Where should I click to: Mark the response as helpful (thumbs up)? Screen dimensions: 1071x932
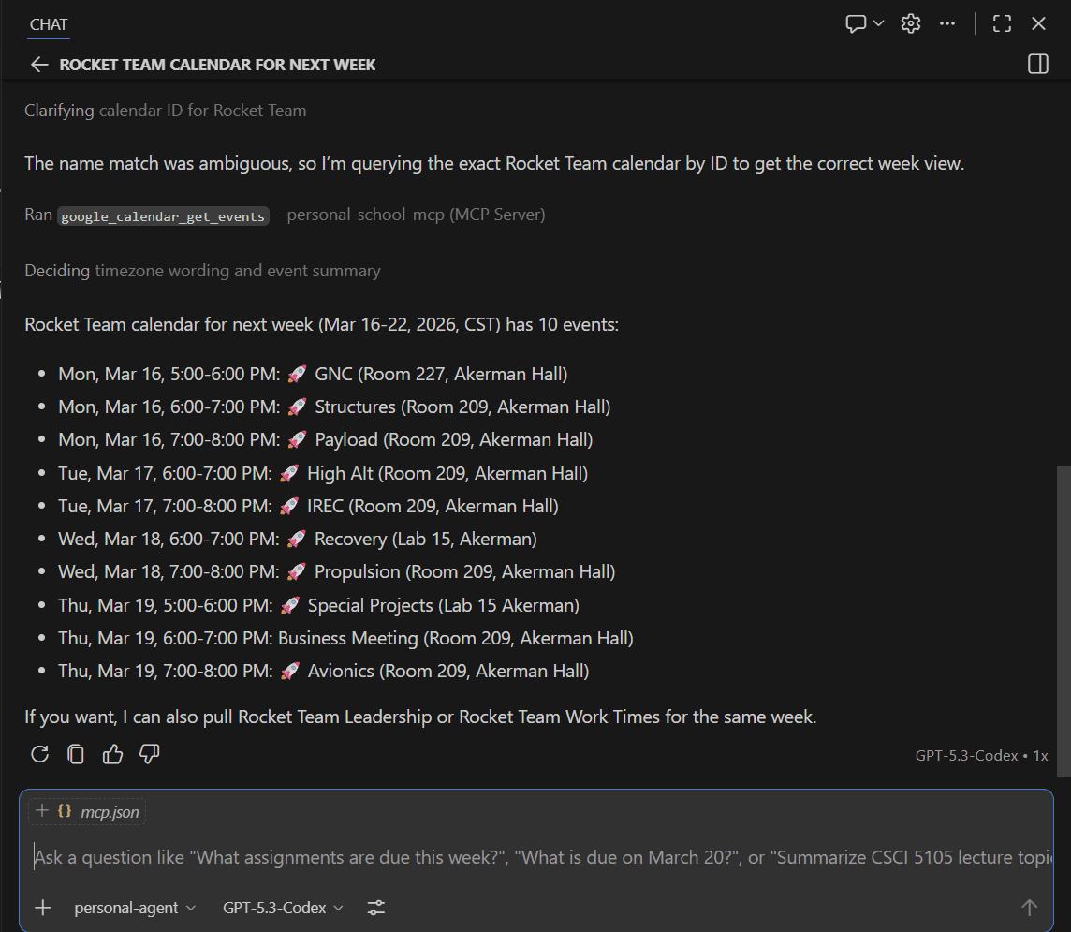[x=113, y=754]
